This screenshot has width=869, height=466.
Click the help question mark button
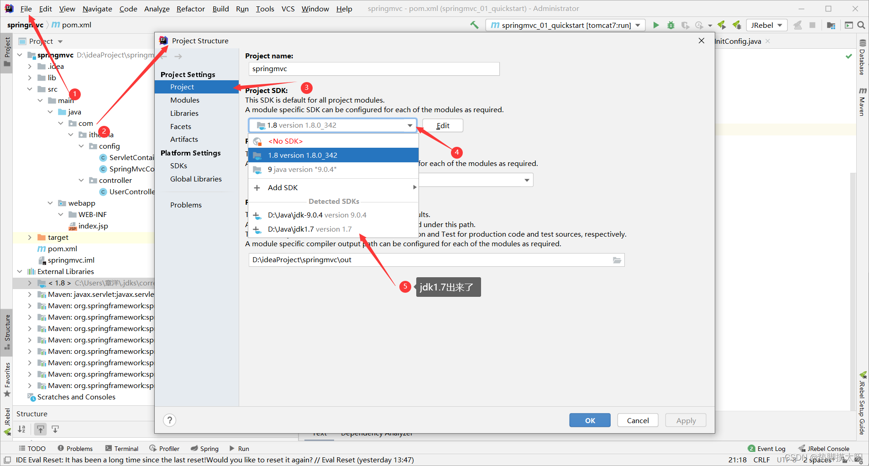[169, 420]
